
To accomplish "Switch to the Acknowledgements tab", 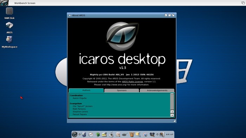I will pos(157,90).
